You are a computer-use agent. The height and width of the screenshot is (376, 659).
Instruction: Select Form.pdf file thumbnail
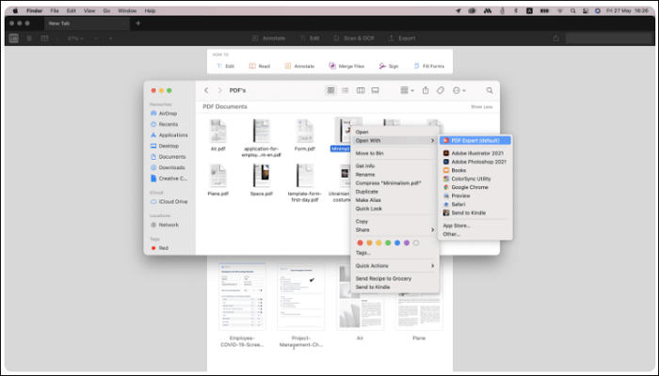tap(305, 131)
